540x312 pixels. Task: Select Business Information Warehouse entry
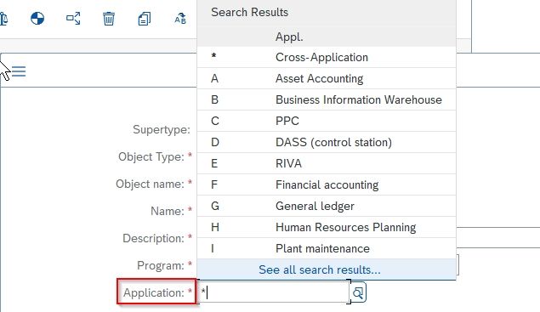tap(327, 99)
